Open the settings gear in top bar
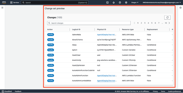This screenshot has height=93, width=183. click(126, 3)
